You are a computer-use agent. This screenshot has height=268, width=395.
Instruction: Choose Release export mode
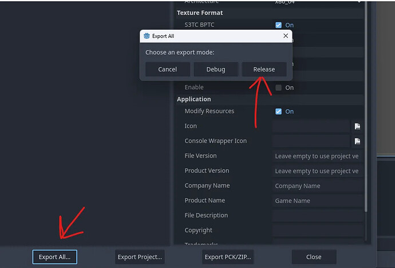pos(264,69)
